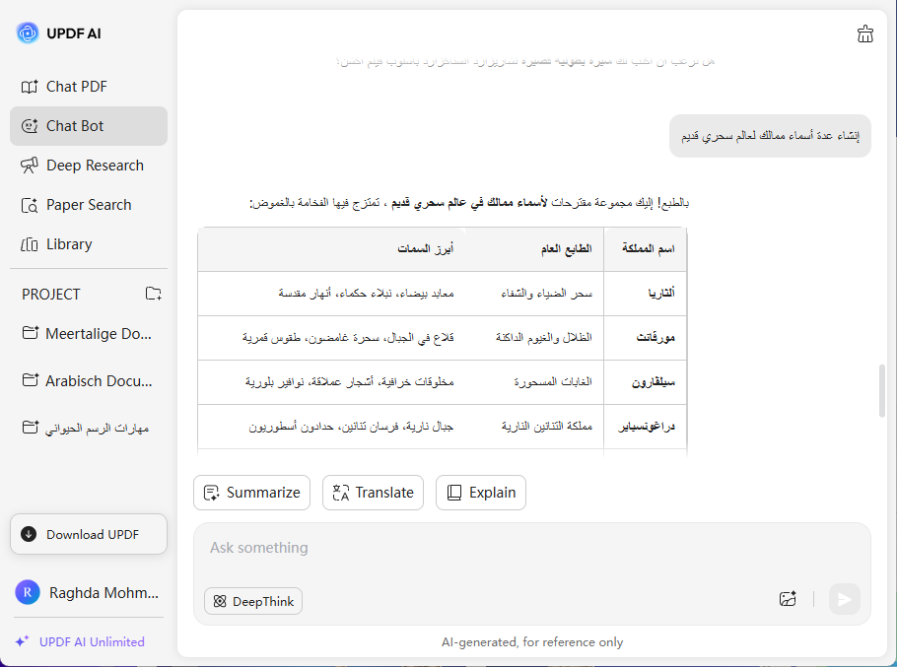Image resolution: width=897 pixels, height=667 pixels.
Task: Click the Ask something input field
Action: tap(493, 548)
